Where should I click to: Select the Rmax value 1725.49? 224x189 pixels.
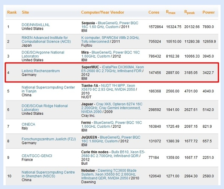pos(173,126)
